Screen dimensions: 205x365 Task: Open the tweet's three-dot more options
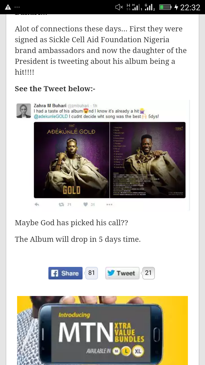coord(109,204)
